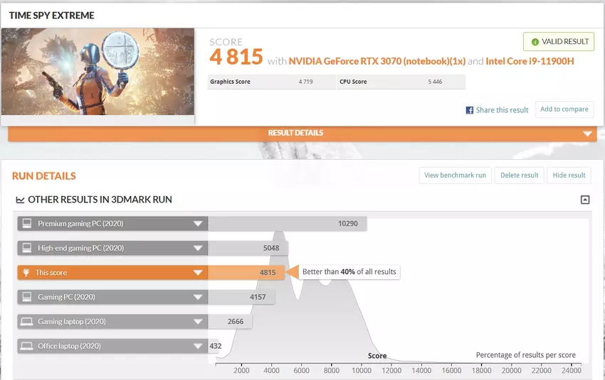Expand Office laptop (2020) dropdown arrow
Screen dimensions: 605x380
click(x=198, y=346)
